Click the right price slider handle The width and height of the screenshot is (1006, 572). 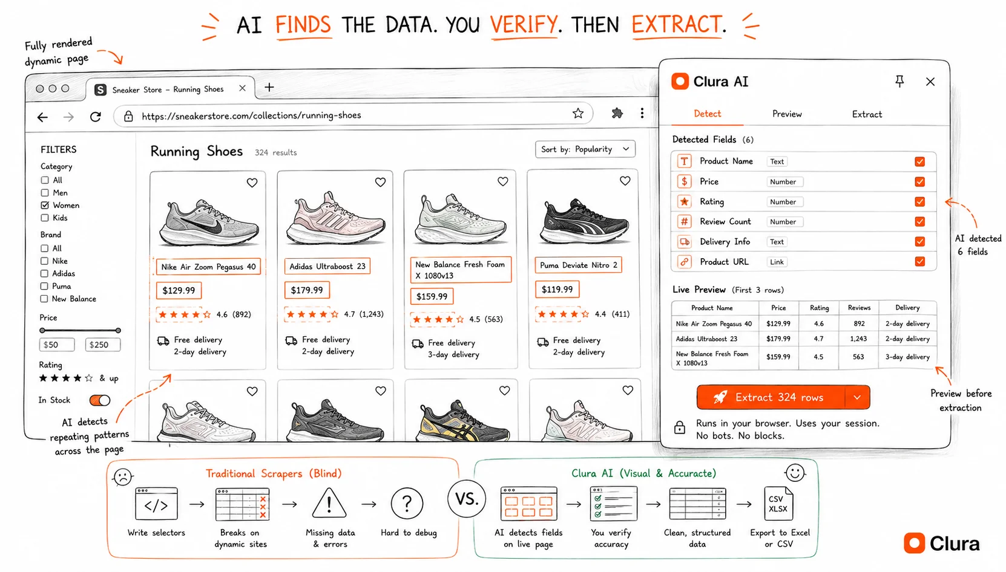[x=118, y=330]
